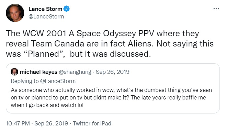Click the word Planned in the main tweet
This screenshot has height=135, width=225.
click(43, 54)
